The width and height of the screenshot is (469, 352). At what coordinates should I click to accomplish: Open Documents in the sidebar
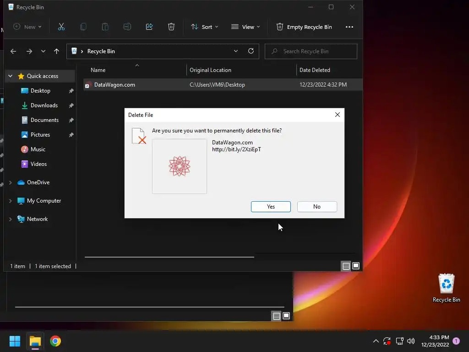coord(44,120)
